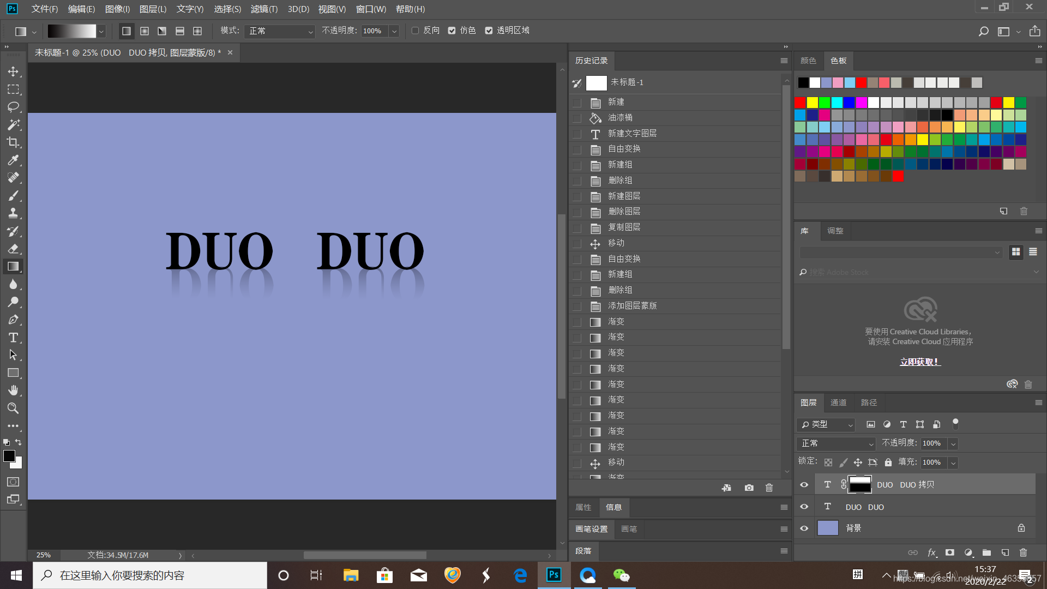Pick the red swatch in 色板 panel
1047x589 pixels.
coord(800,103)
